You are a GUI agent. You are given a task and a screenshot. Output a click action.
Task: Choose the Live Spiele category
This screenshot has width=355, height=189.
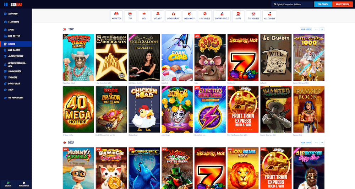205,16
